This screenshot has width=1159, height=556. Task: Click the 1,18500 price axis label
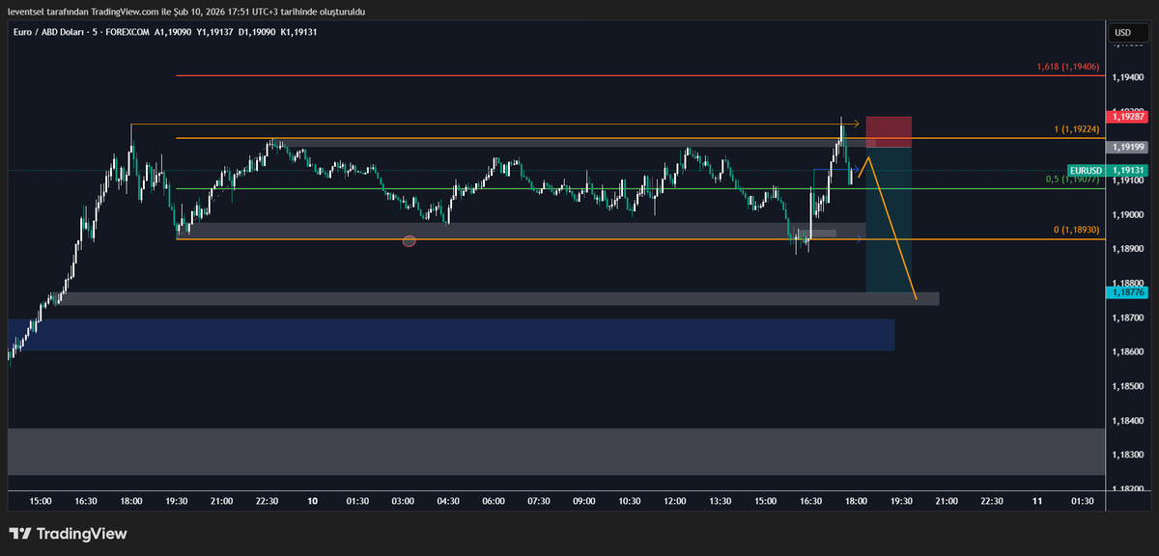1129,386
